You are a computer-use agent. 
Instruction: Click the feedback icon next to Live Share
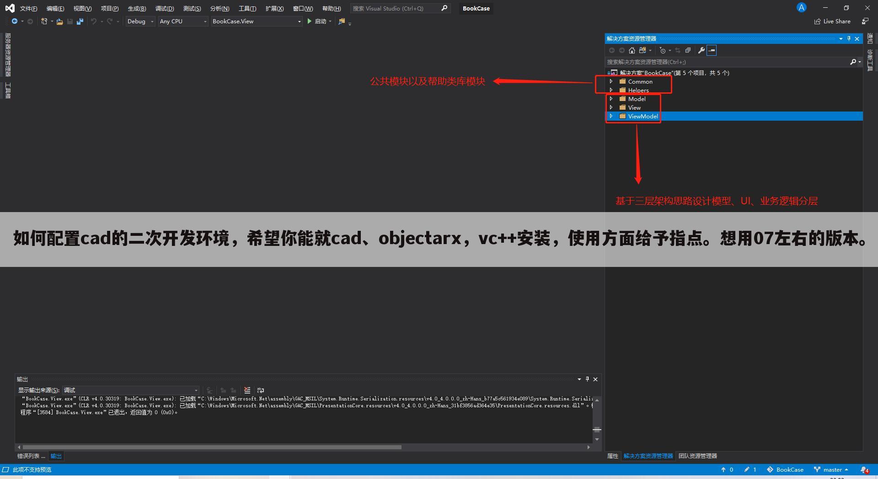click(x=865, y=21)
